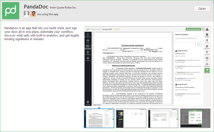Click Reply under the Updated version comment
Image resolution: width=214 pixels, height=132 pixels.
tap(177, 56)
